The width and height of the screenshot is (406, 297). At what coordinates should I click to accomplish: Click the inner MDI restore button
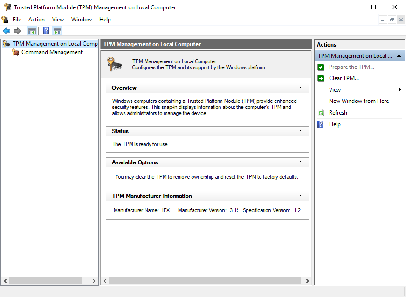(392, 20)
